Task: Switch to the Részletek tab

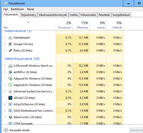Action: [x=104, y=15]
